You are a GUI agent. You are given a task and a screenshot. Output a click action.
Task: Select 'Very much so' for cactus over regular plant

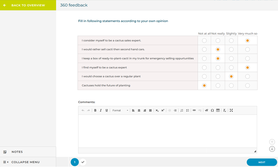(x=247, y=76)
